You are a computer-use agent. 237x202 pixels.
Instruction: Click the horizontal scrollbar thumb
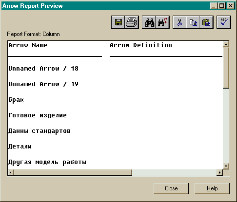tap(73, 172)
